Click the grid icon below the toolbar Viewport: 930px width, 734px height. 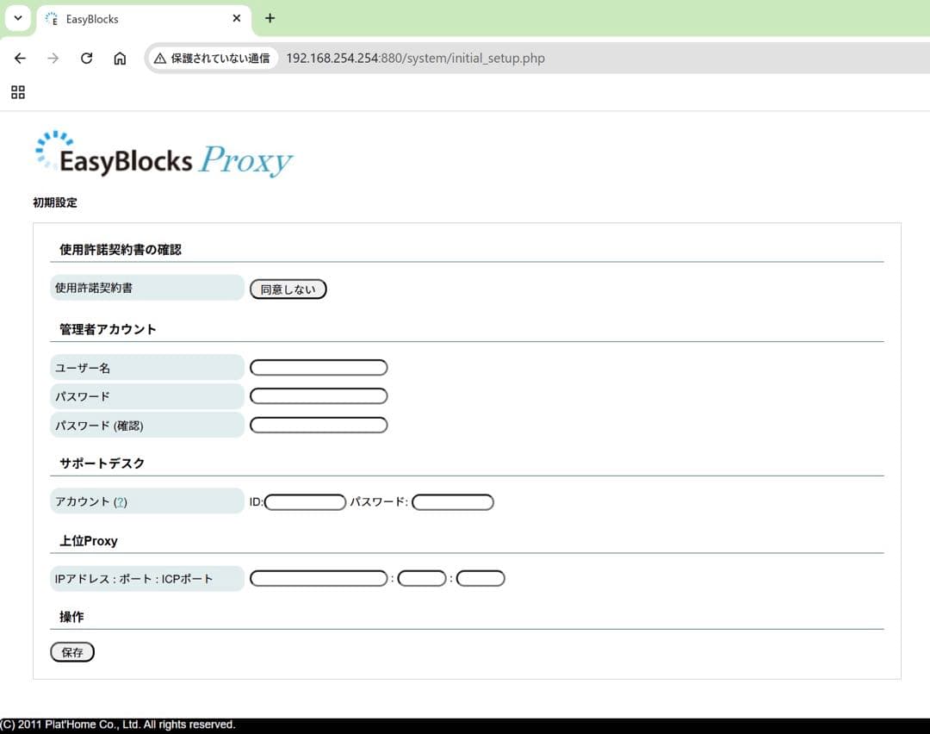point(17,92)
